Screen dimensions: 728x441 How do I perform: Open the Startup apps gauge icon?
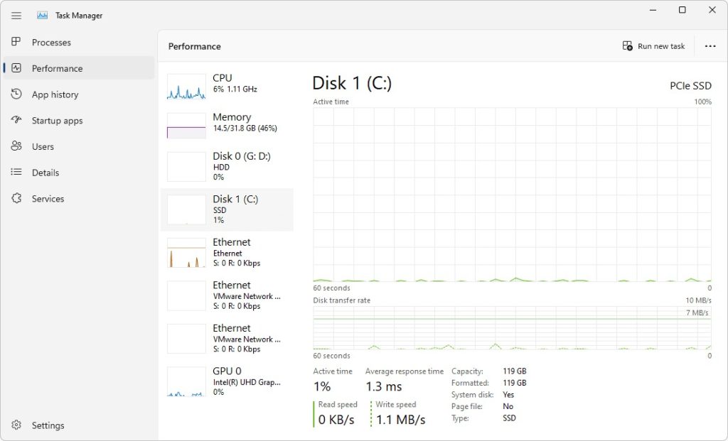[16, 121]
